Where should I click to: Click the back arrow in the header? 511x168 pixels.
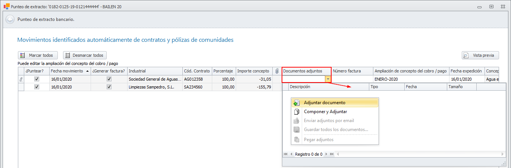point(10,19)
